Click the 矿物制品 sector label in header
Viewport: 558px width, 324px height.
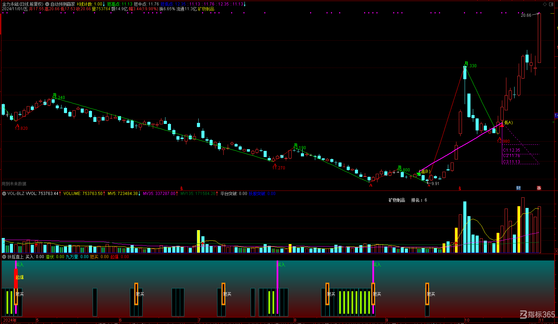(206, 9)
